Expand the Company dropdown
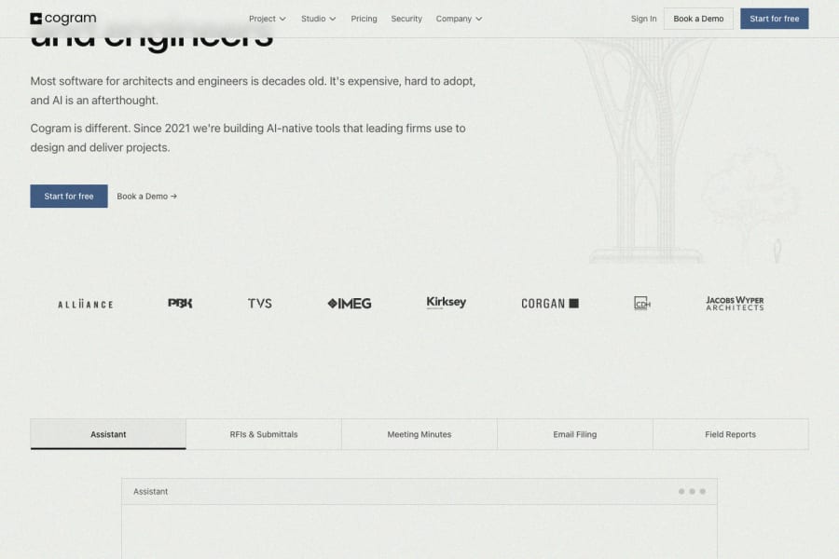Screen dimensions: 839x559 [459, 18]
